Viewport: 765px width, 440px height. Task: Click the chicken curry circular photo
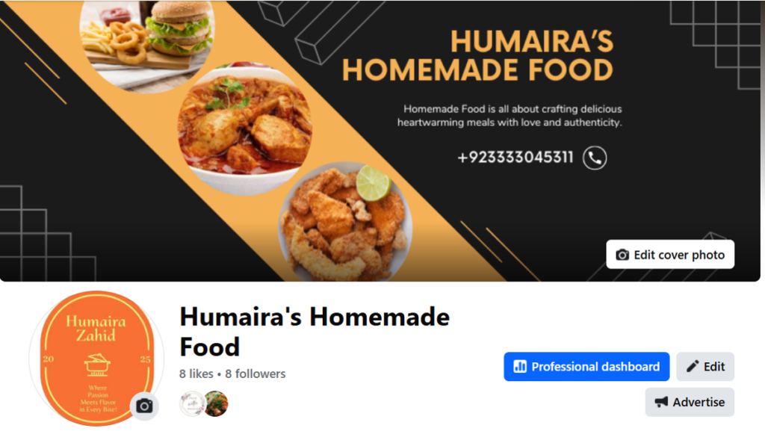coord(244,128)
